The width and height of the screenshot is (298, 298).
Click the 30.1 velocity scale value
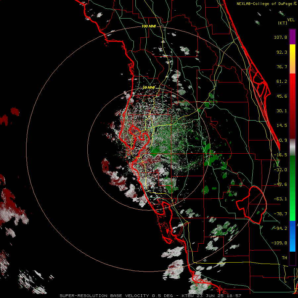pos(282,111)
